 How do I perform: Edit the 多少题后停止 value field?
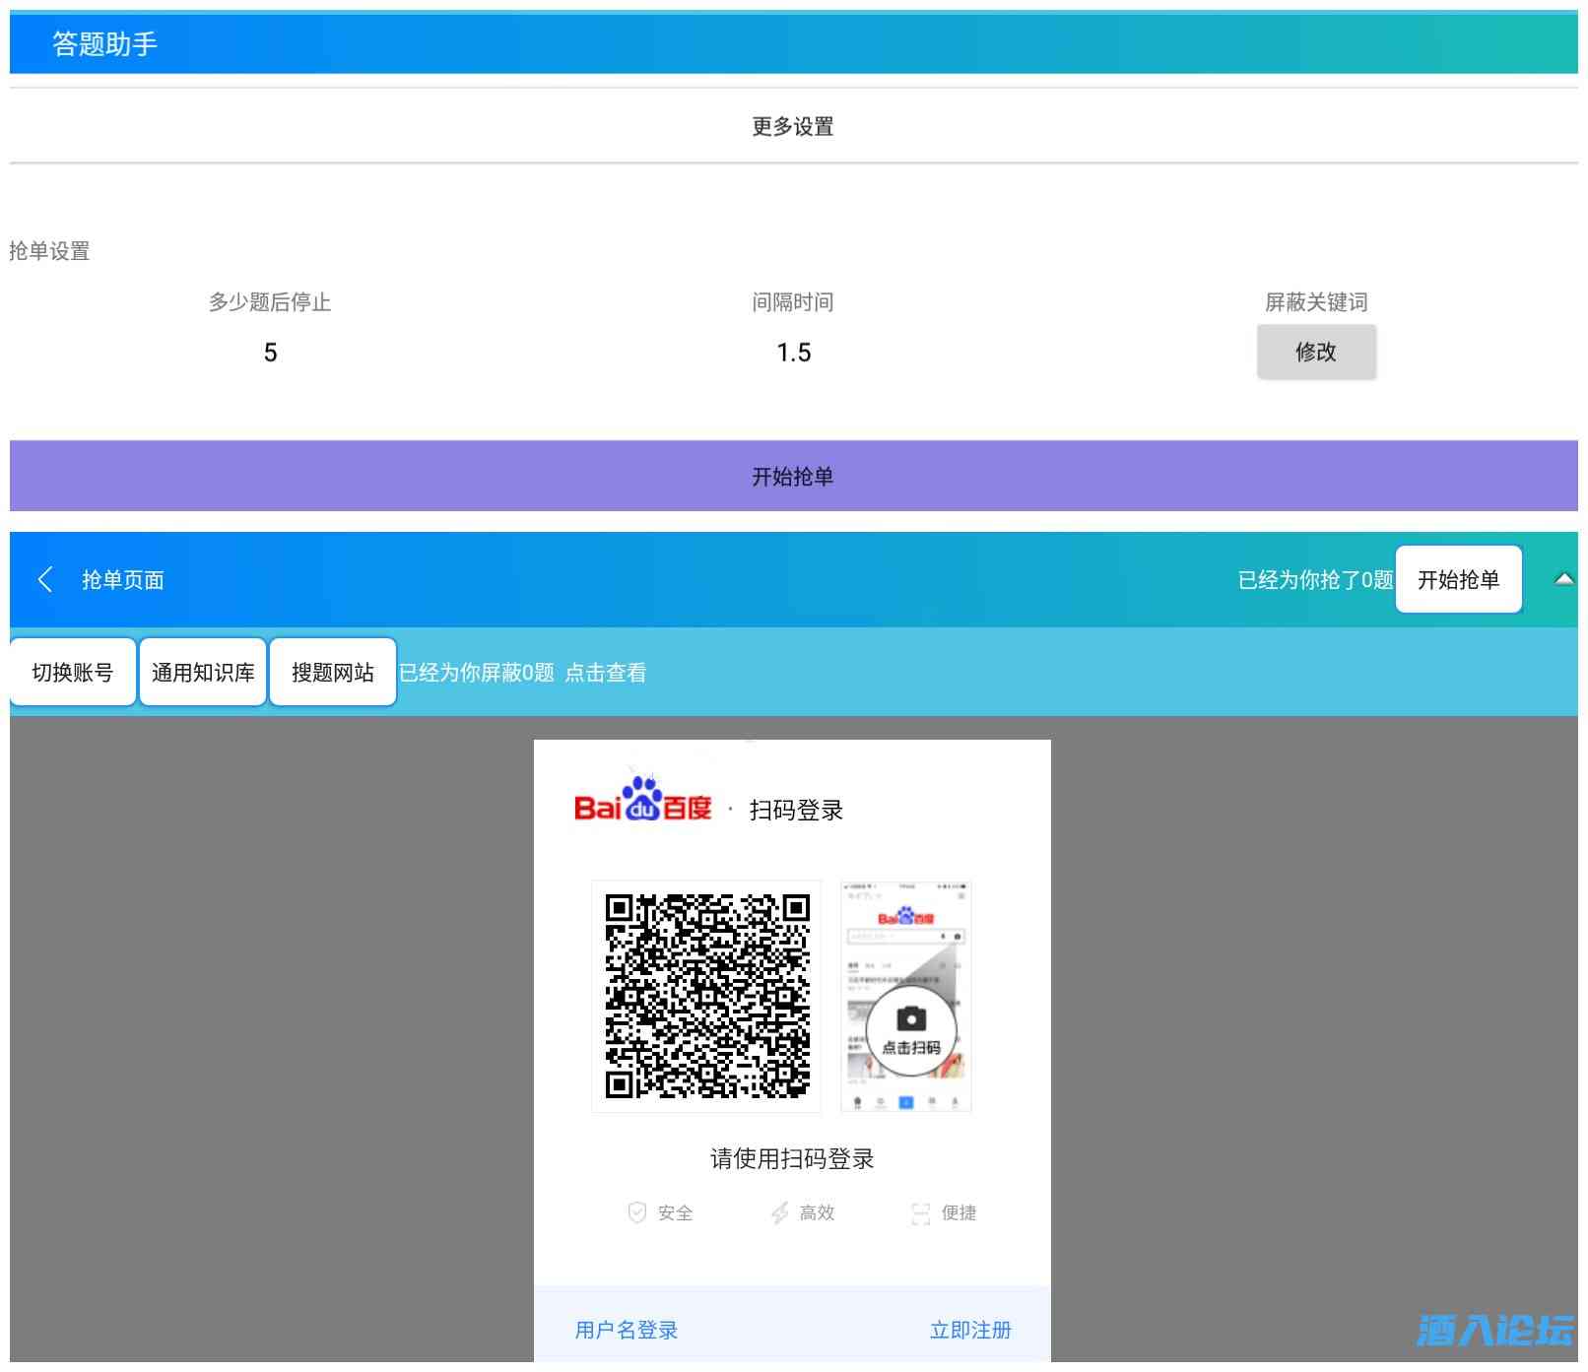[x=270, y=353]
